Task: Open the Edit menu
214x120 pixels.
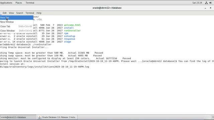Action: pos(4,13)
